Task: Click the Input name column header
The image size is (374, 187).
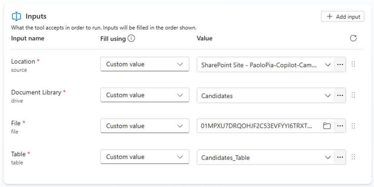Action: tap(28, 38)
